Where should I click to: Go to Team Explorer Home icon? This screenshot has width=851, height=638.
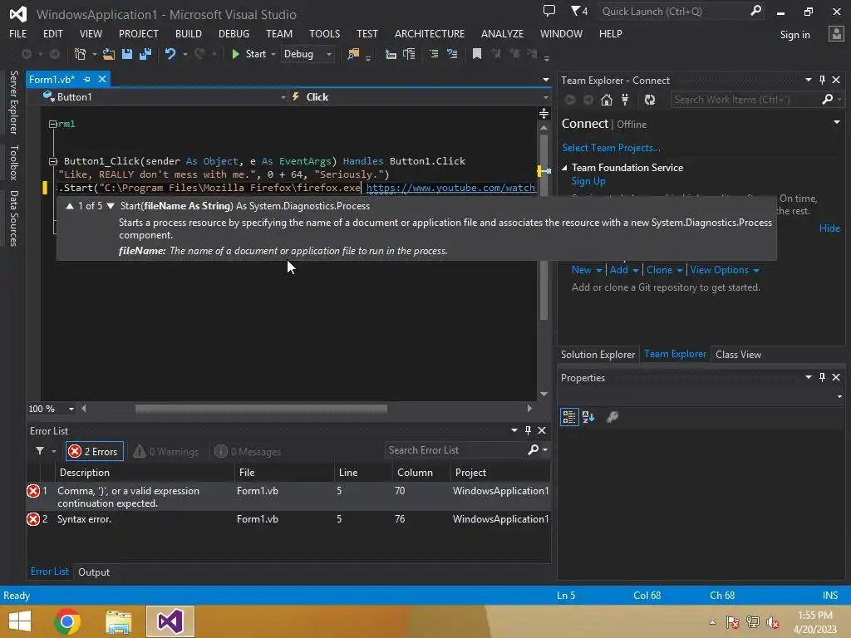tap(607, 100)
